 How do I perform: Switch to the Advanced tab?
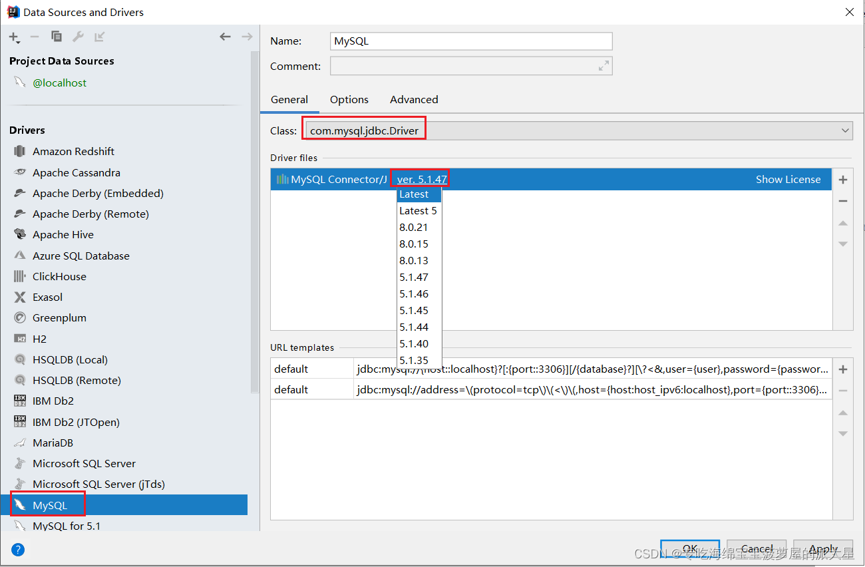coord(414,99)
